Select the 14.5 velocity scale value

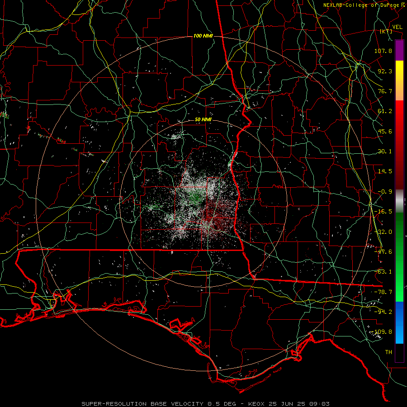[x=385, y=171]
